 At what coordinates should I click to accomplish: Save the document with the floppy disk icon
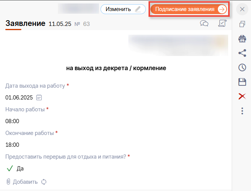click(242, 82)
